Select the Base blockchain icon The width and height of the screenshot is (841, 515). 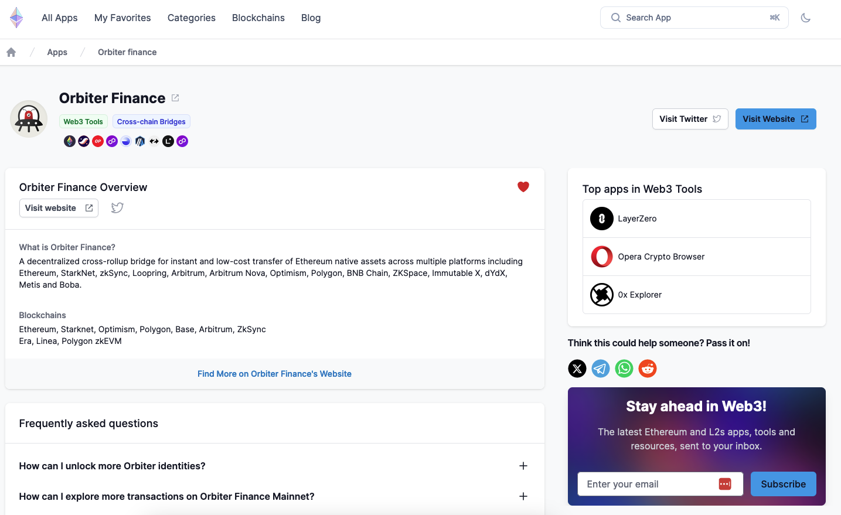[x=126, y=141]
